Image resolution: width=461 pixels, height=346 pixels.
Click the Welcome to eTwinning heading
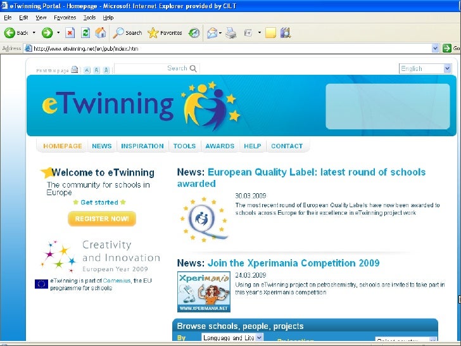coord(103,172)
